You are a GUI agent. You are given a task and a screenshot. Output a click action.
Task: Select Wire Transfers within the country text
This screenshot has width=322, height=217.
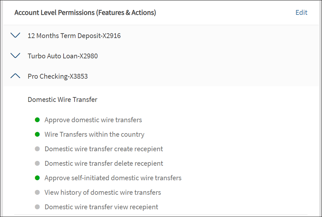(94, 134)
